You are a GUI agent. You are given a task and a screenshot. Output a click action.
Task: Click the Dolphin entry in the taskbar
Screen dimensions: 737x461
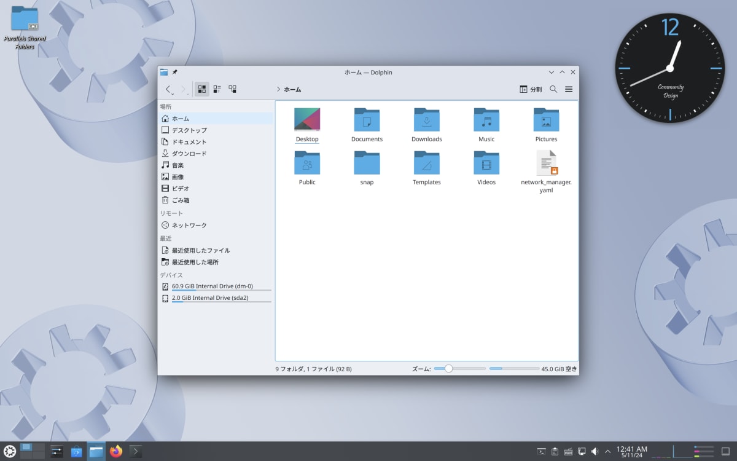coord(96,452)
